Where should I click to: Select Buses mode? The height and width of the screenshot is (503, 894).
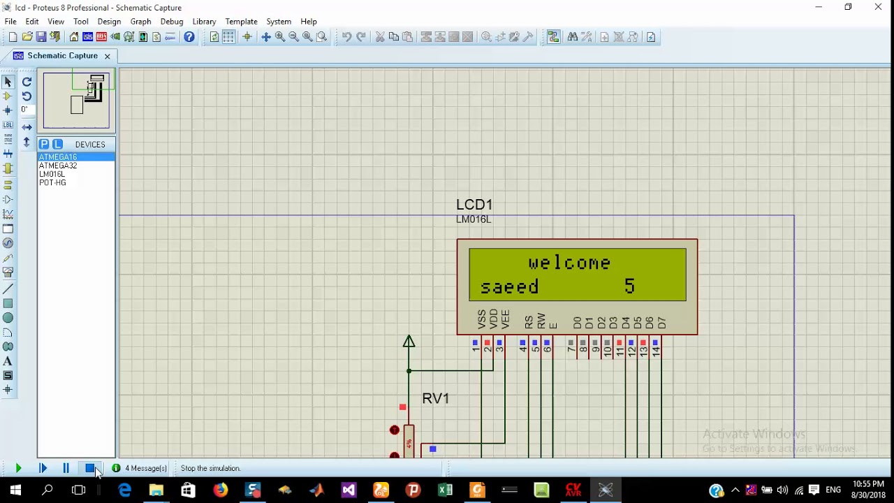pyautogui.click(x=8, y=154)
